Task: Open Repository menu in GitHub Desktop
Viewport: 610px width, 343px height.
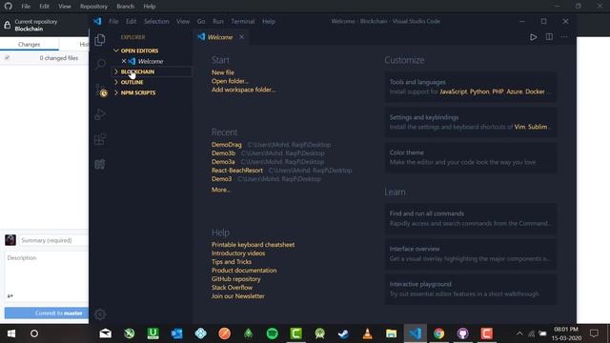Action: pos(93,7)
